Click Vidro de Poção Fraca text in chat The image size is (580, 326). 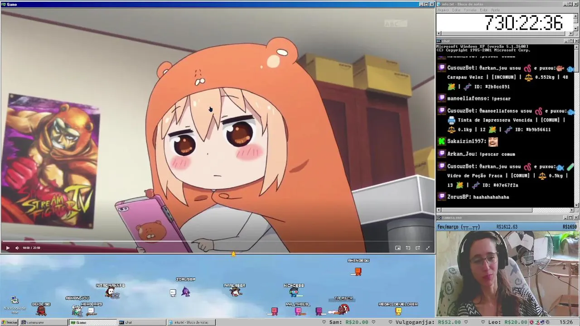[x=474, y=175]
